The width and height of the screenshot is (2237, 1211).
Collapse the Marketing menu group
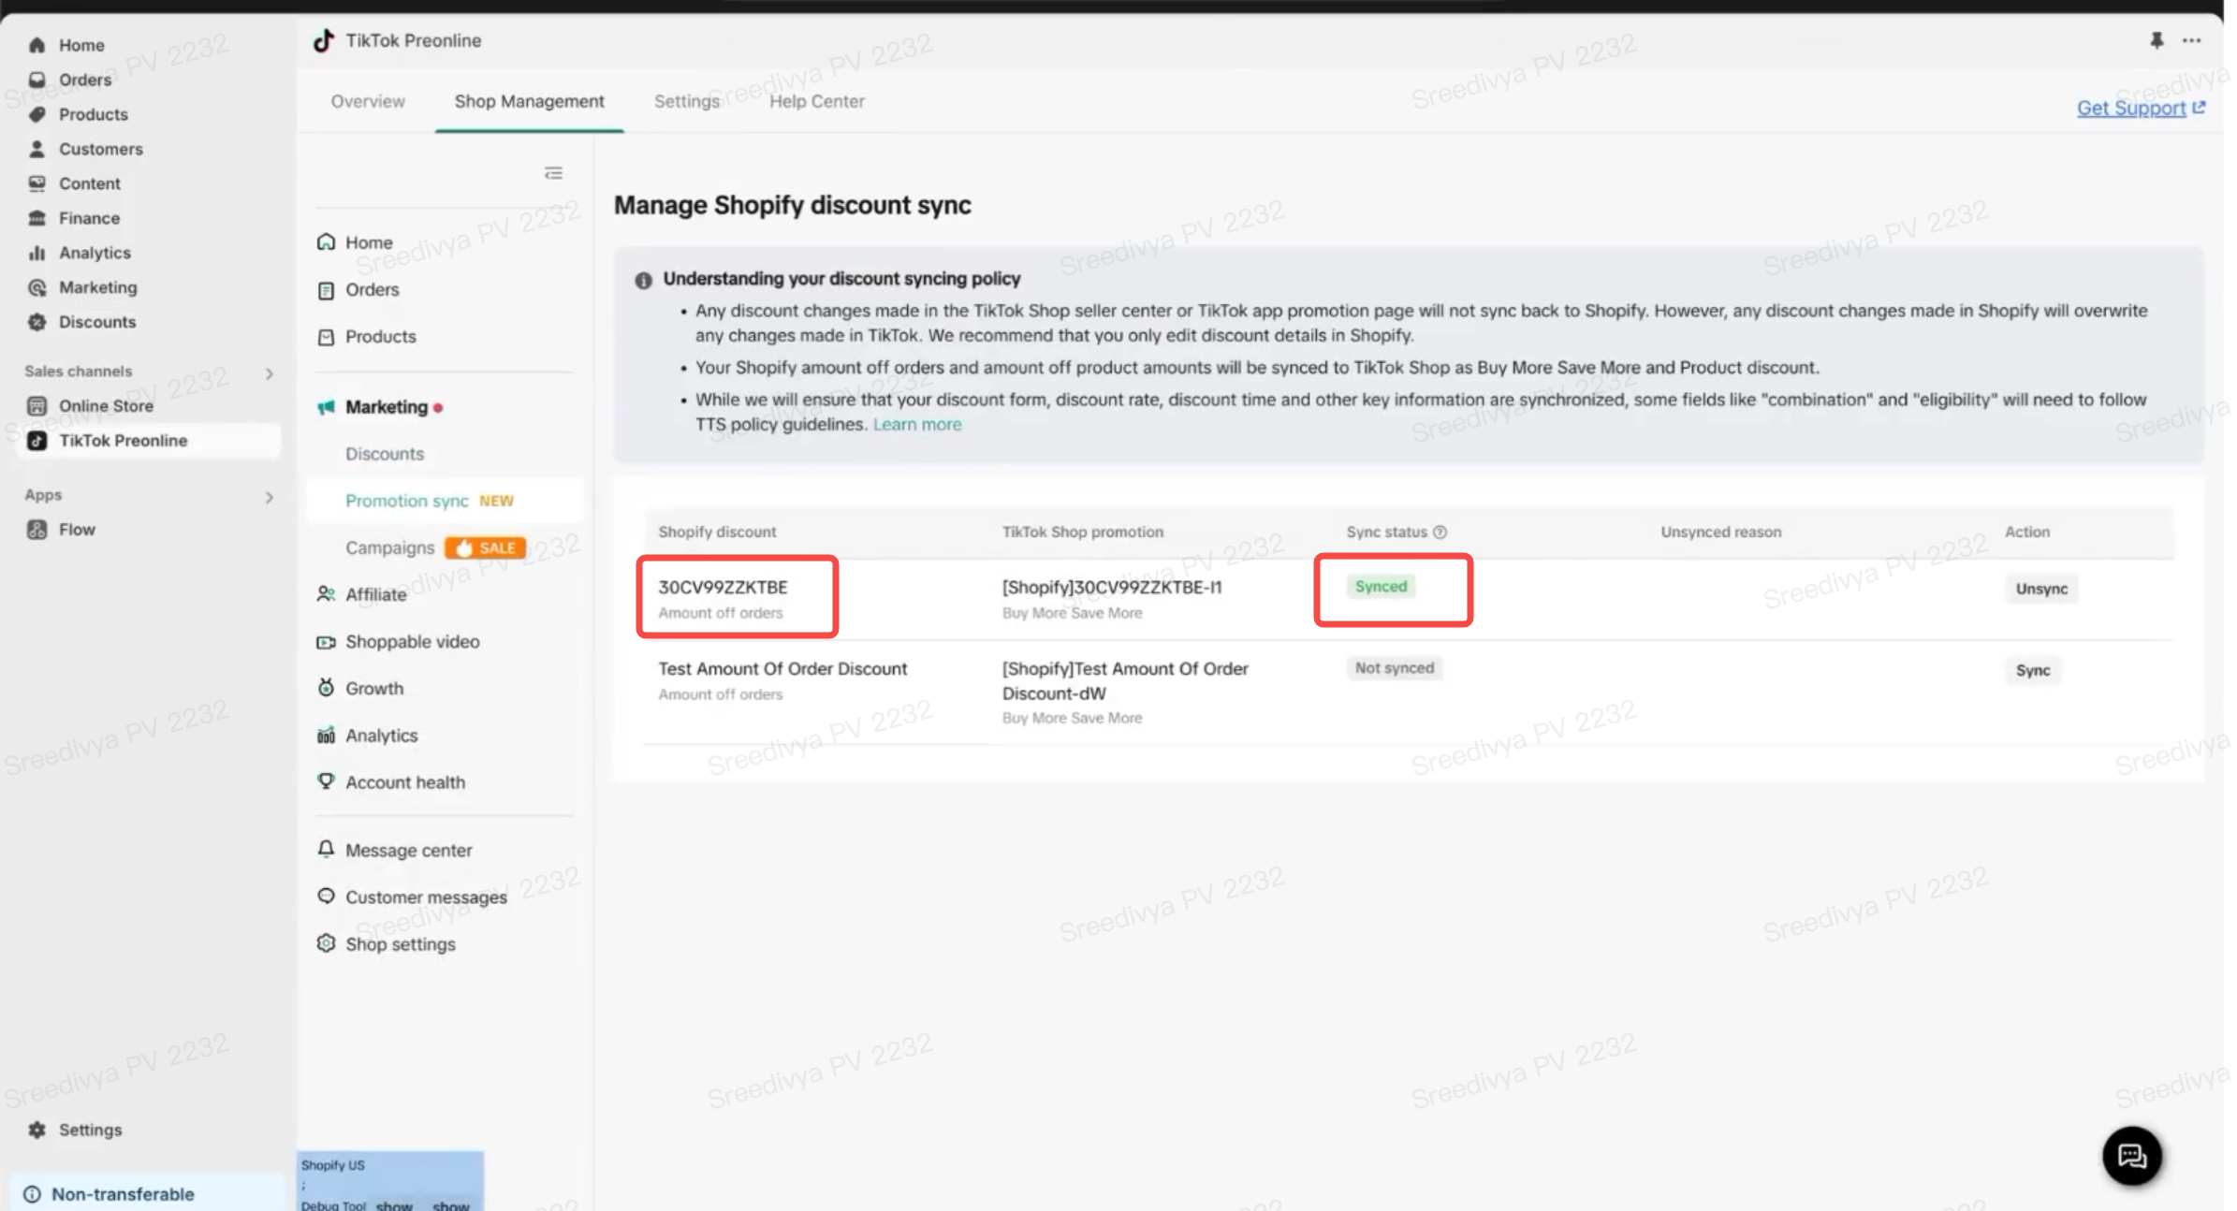pos(386,407)
